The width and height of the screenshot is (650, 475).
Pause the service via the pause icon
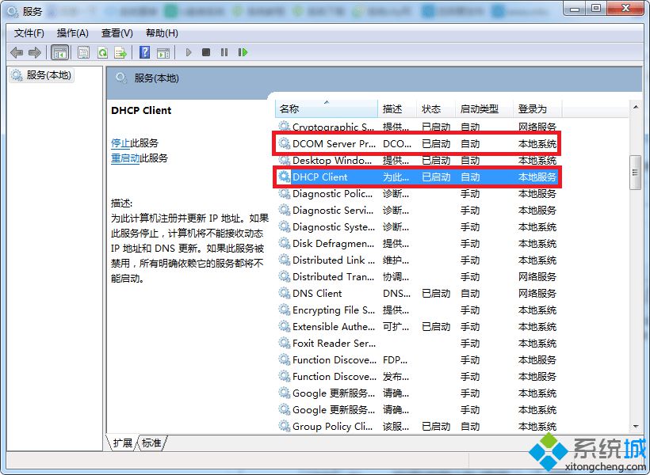click(223, 52)
